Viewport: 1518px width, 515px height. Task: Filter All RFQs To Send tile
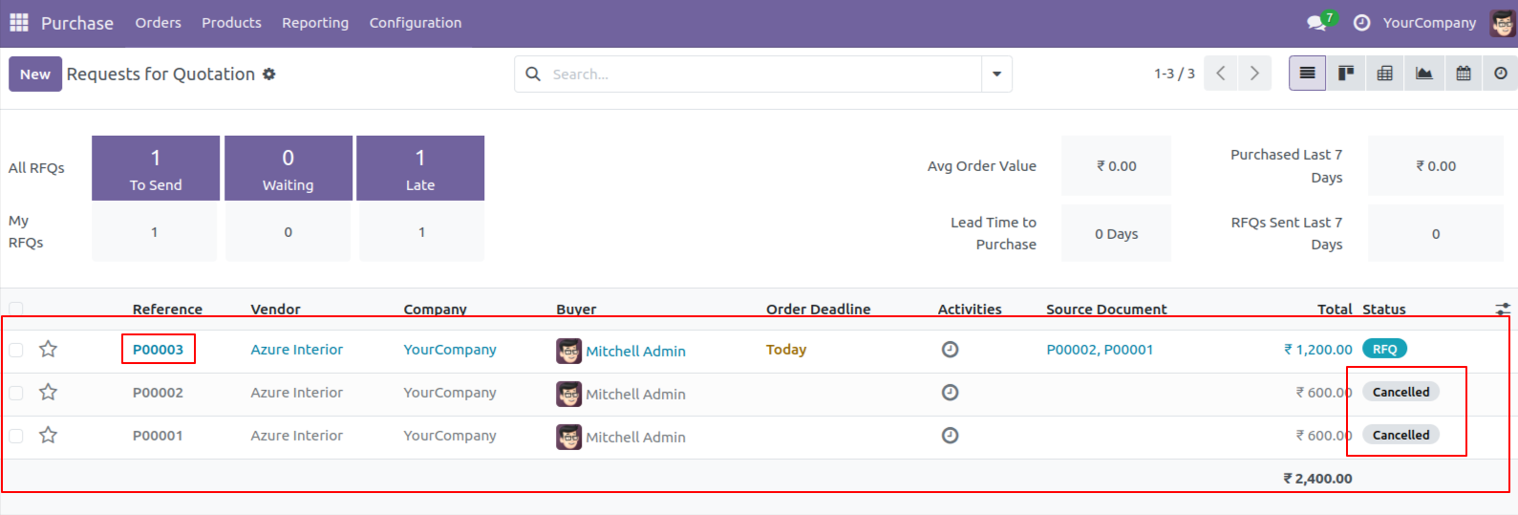pos(156,168)
